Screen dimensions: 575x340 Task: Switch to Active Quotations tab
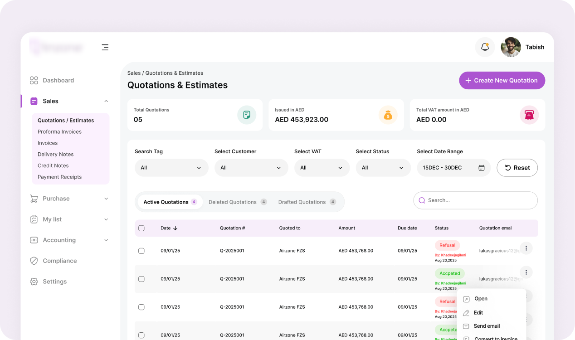tap(170, 202)
